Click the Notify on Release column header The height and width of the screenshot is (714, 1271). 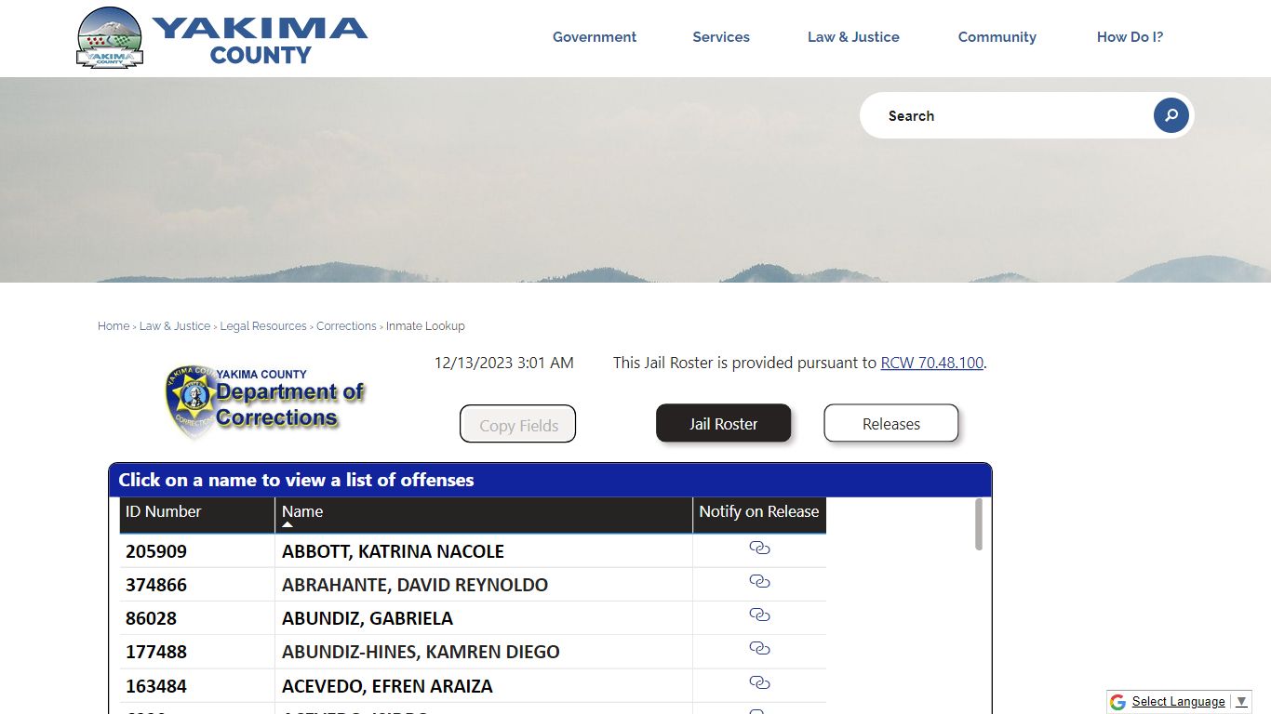(759, 515)
